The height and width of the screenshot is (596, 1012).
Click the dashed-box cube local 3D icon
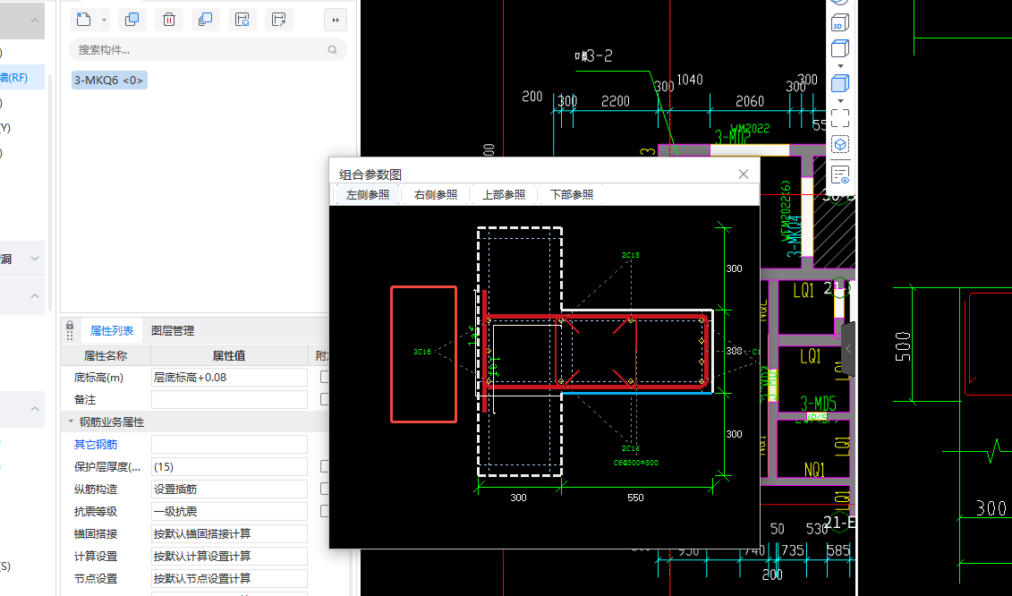pos(839,145)
